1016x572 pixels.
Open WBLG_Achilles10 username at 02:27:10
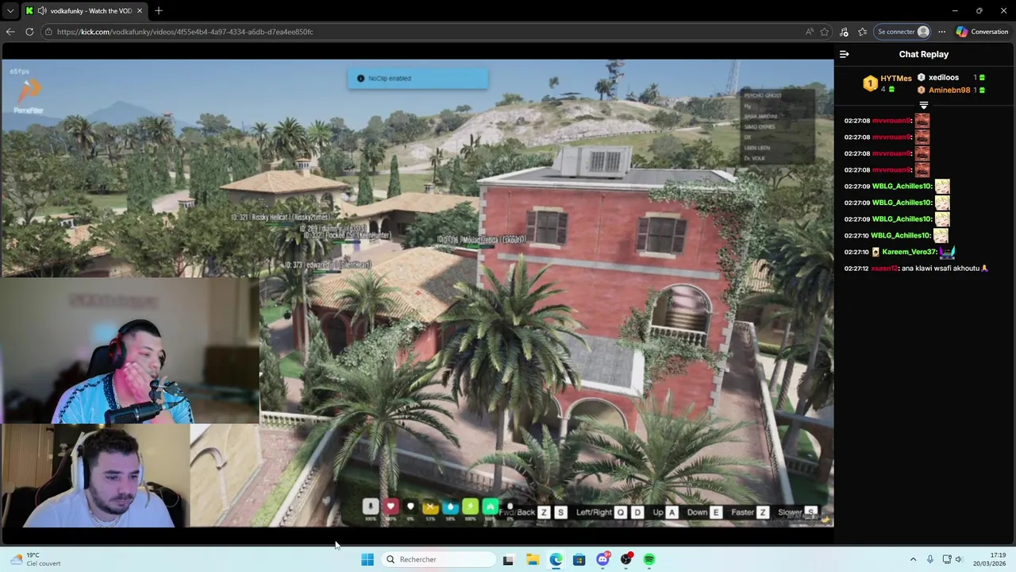coord(901,236)
